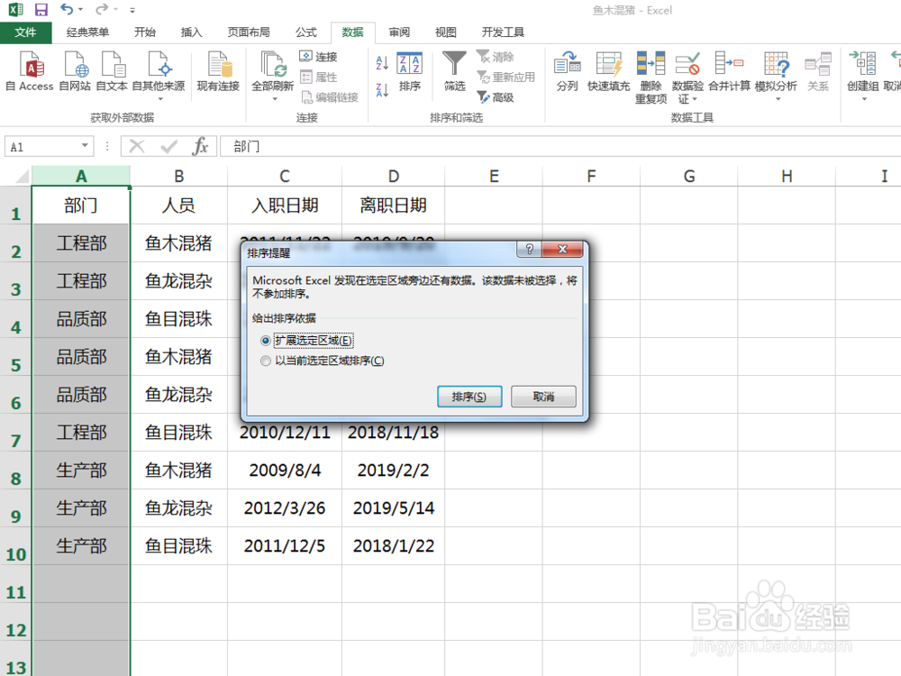Click cell containing 离职日期

pos(393,206)
